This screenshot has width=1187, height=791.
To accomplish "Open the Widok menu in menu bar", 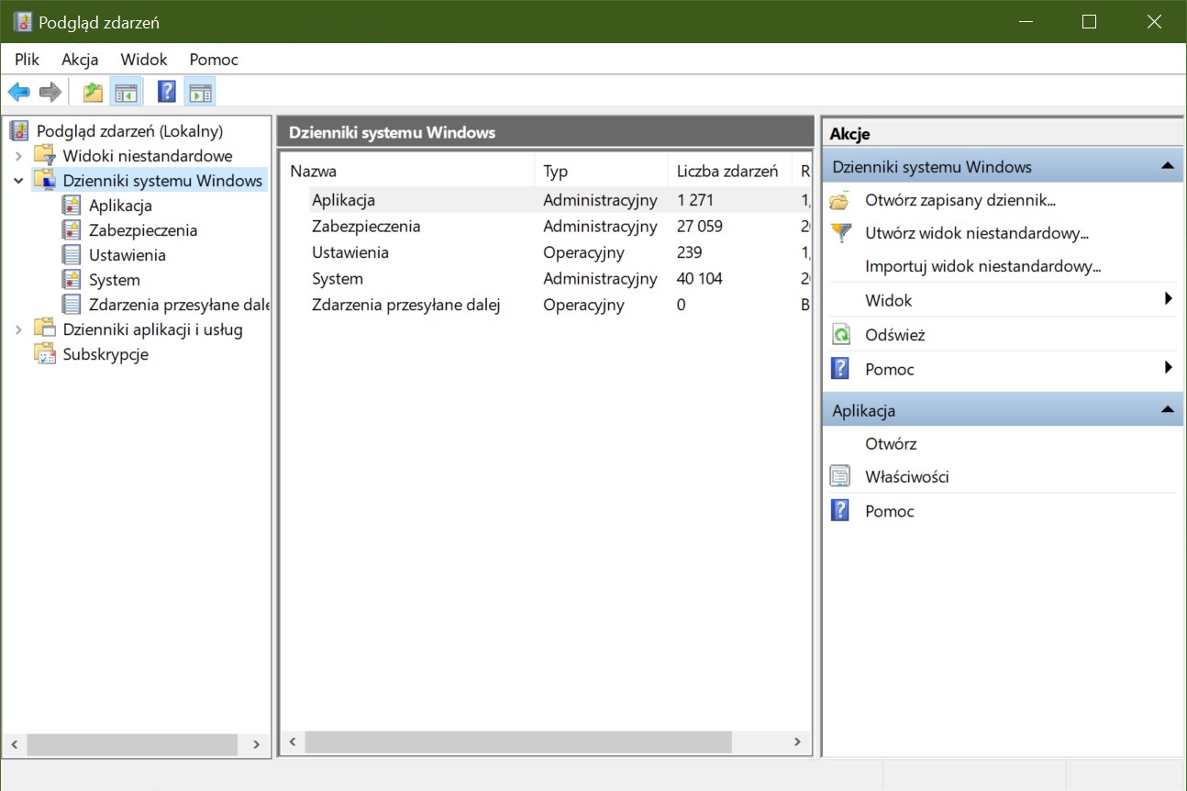I will [x=144, y=60].
